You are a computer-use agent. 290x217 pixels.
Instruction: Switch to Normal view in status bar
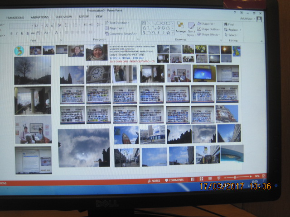coord(193,179)
